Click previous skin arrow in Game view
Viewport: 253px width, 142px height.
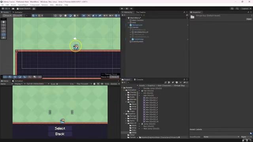pos(50,112)
